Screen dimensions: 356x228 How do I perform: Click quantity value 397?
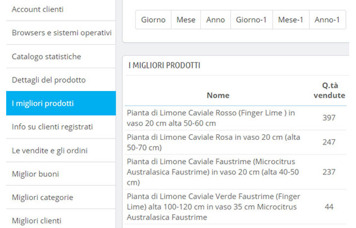[x=329, y=118]
